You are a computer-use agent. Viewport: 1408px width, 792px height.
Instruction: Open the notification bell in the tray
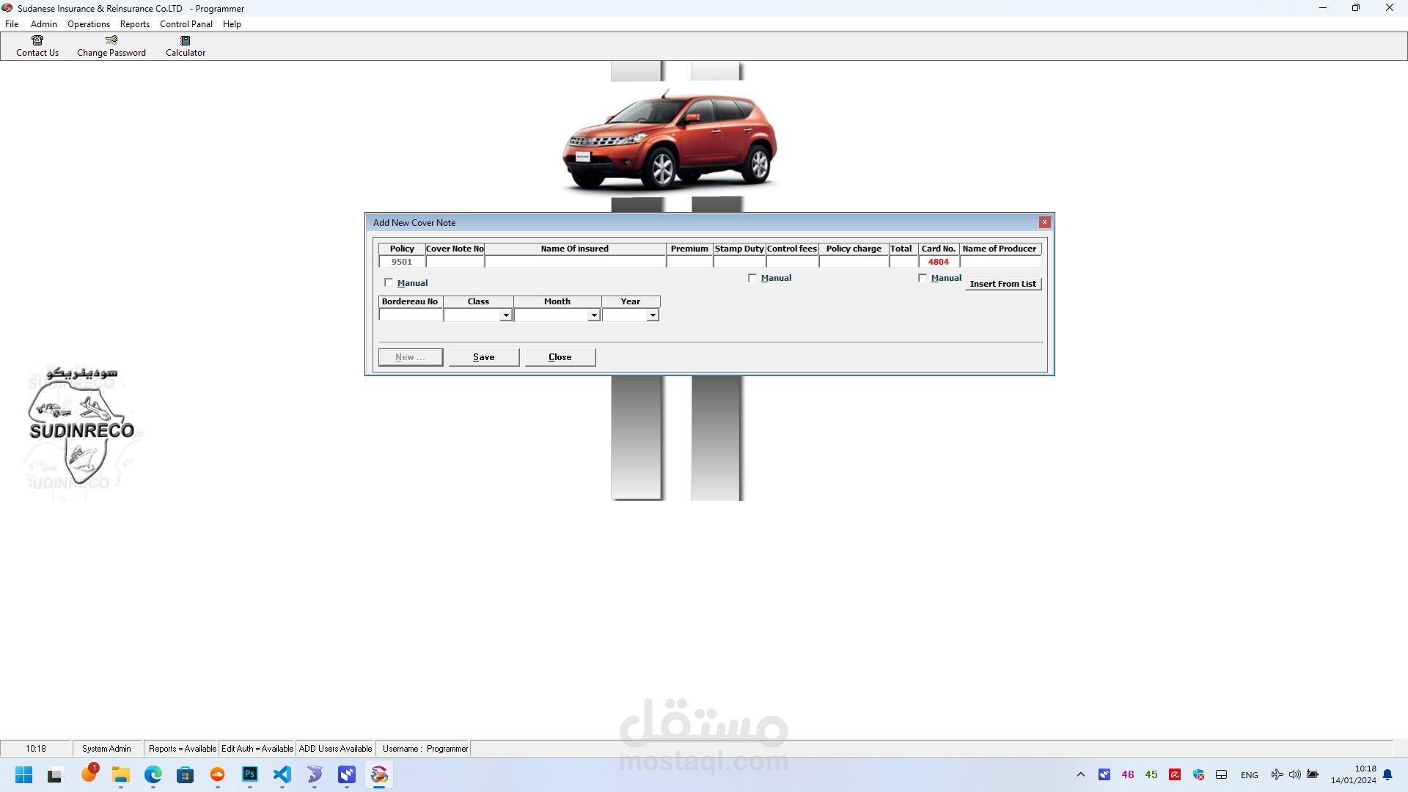coord(1387,774)
